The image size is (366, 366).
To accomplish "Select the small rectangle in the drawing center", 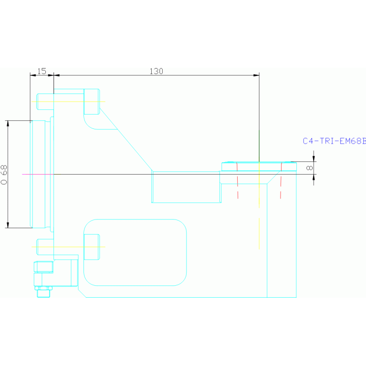I will [x=186, y=187].
